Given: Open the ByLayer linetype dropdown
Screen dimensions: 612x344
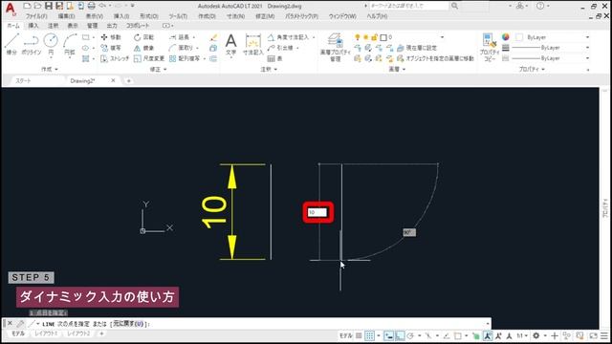Looking at the screenshot, I should coord(587,58).
